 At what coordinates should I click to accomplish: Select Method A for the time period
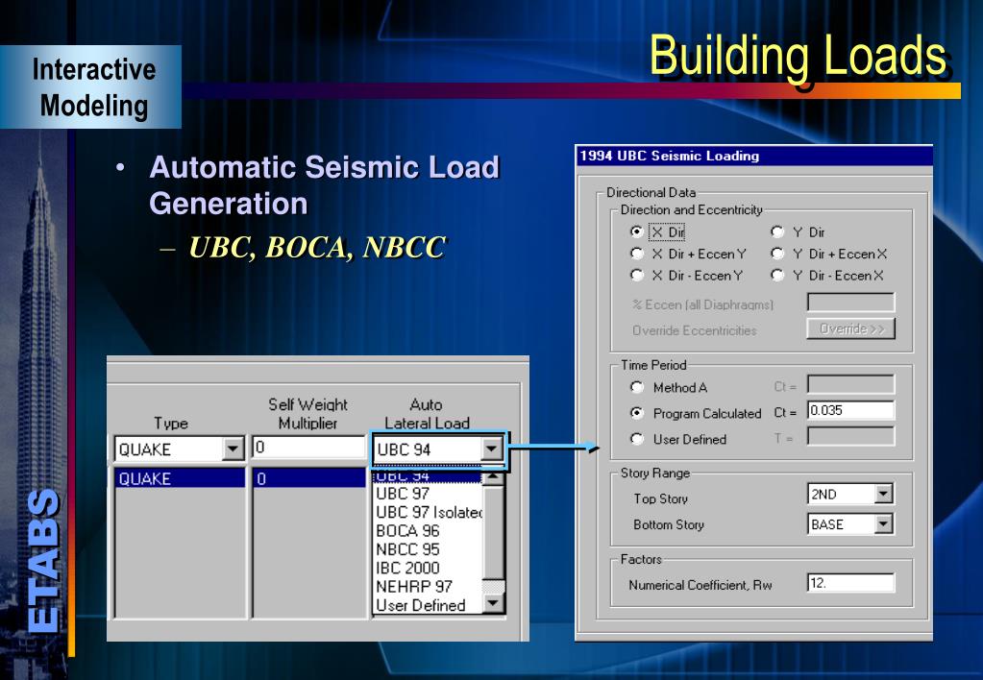tap(637, 387)
